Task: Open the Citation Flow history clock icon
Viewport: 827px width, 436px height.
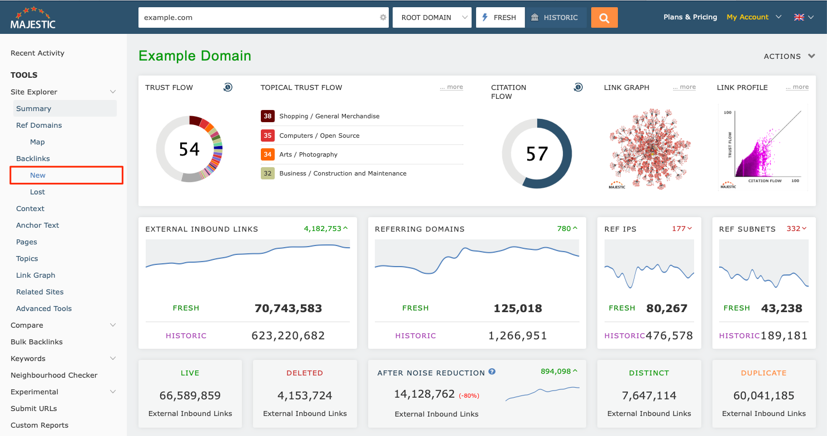Action: tap(578, 87)
